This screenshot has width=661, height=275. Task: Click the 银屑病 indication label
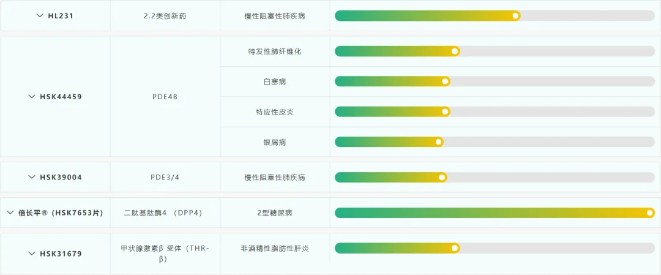click(x=274, y=142)
